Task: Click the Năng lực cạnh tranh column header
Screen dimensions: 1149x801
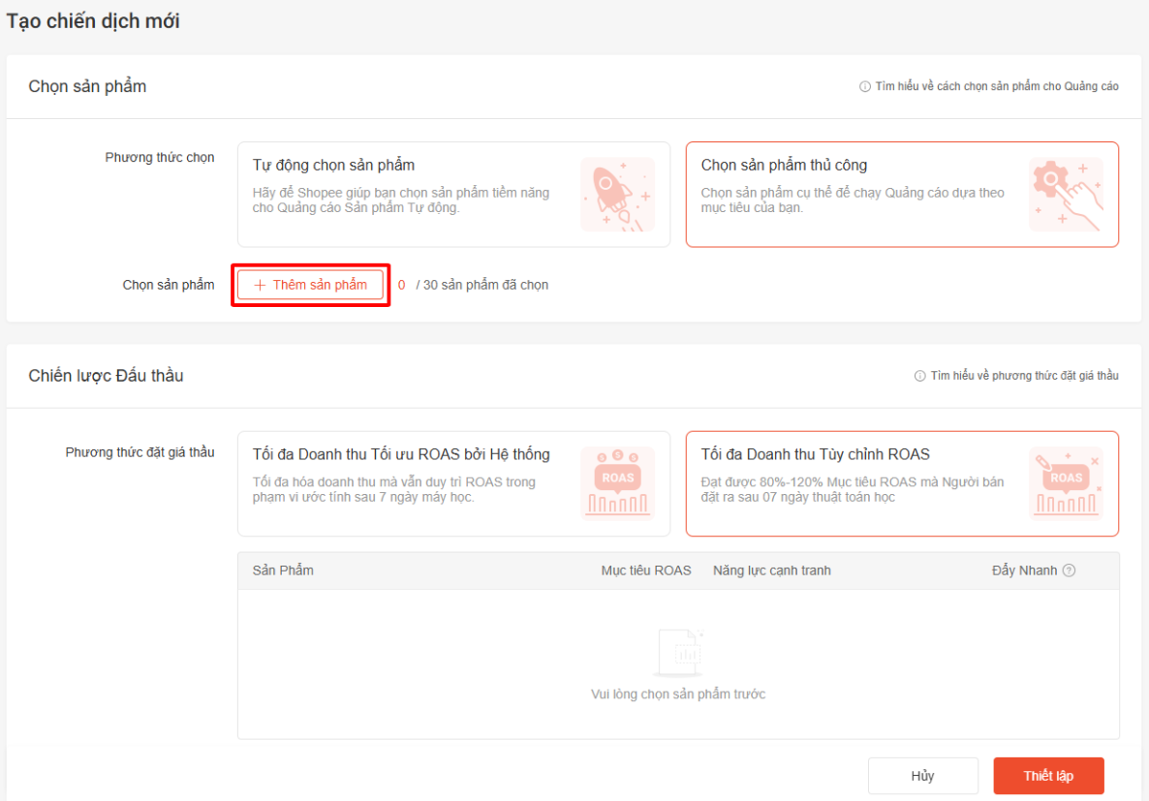Action: [x=772, y=570]
